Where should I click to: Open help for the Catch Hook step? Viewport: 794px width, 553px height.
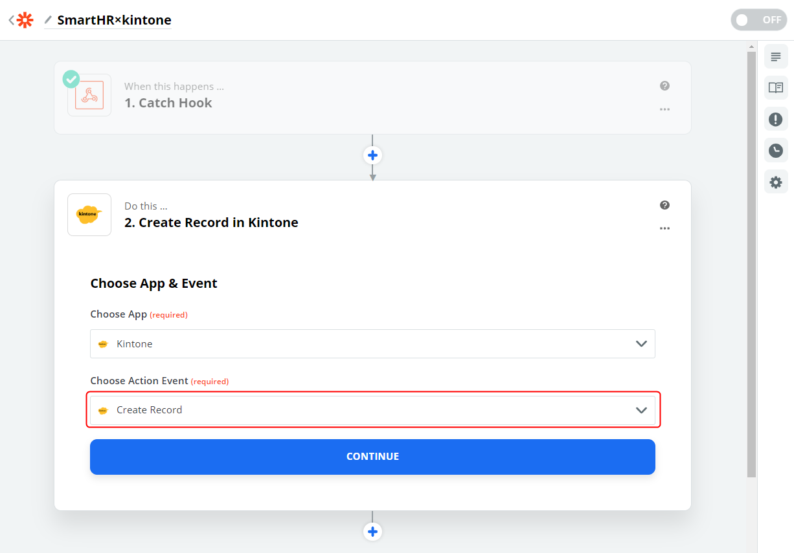[664, 85]
